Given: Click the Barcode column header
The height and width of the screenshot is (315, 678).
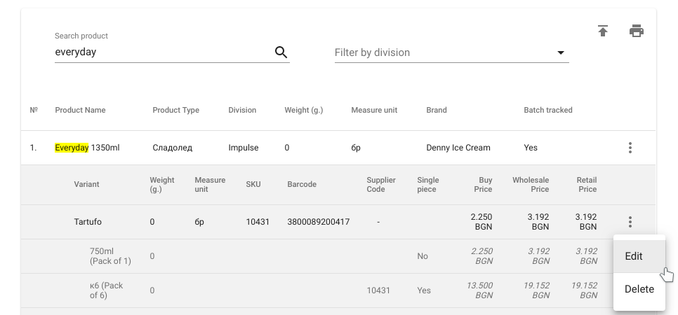Looking at the screenshot, I should (302, 184).
